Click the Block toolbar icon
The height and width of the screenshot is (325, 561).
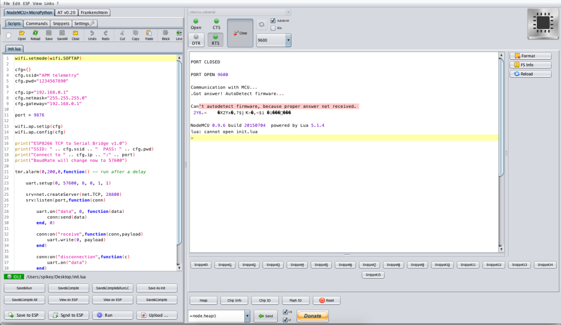[x=165, y=35]
